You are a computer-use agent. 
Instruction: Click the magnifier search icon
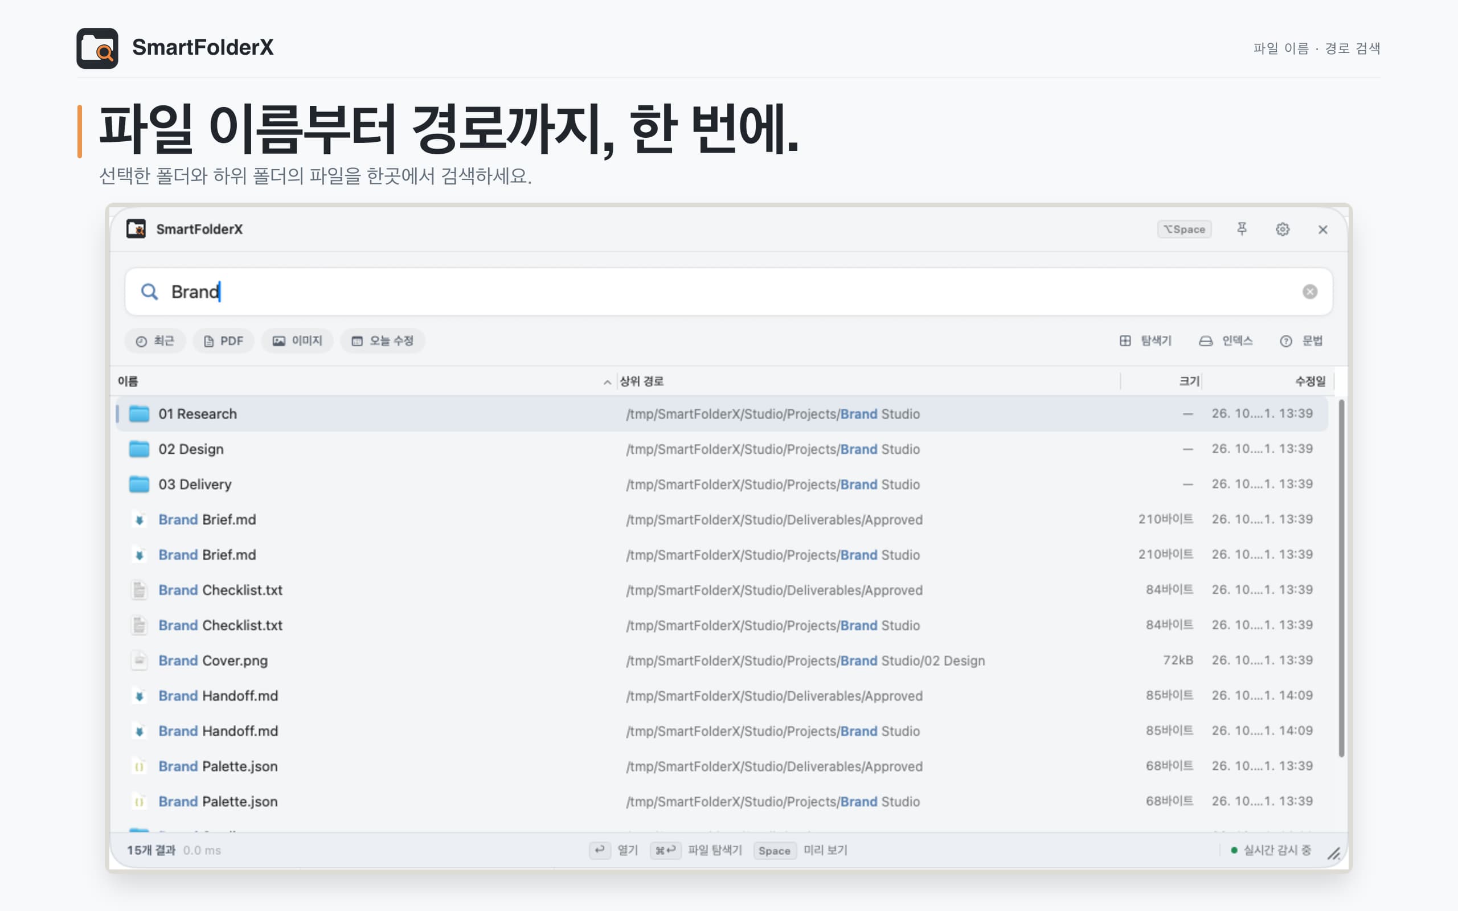pyautogui.click(x=149, y=292)
